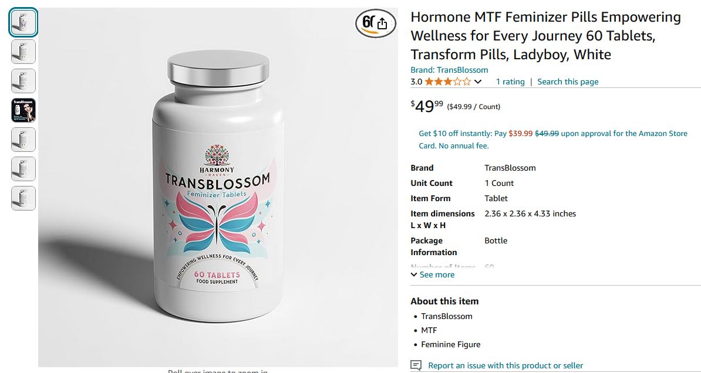Expand See more product details
Screen dimensions: 701x373
(x=432, y=274)
